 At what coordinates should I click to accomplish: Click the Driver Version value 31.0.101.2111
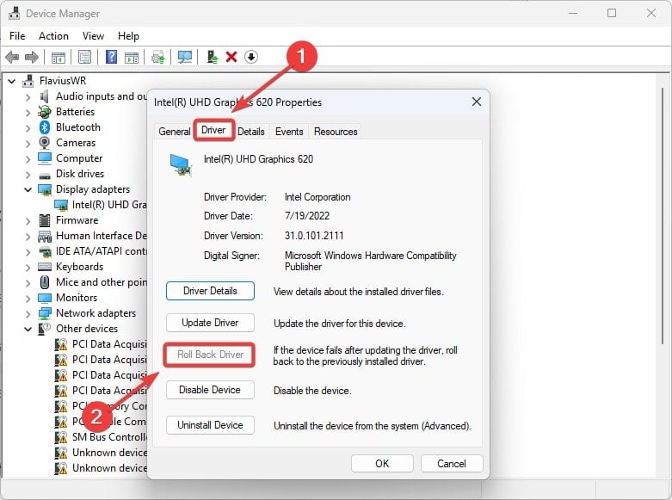point(314,236)
